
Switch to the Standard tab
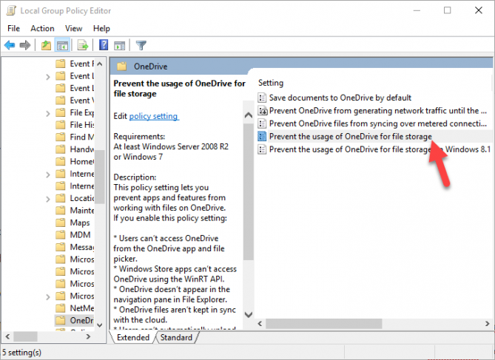click(176, 337)
